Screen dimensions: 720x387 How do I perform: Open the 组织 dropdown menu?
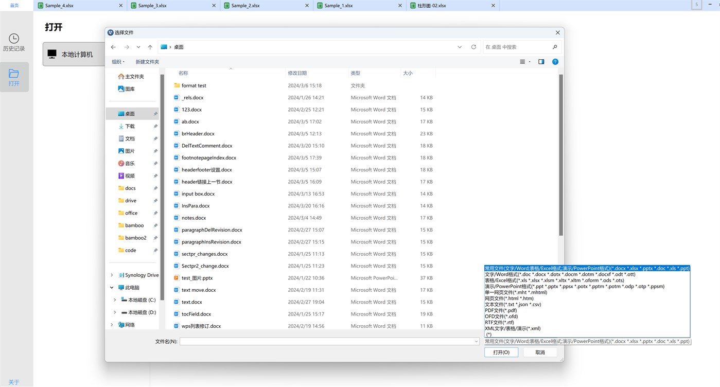click(118, 61)
